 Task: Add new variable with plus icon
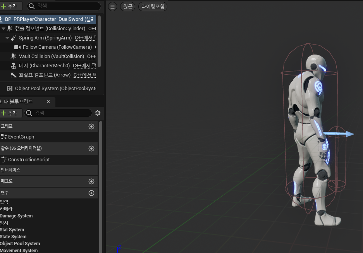[91, 193]
